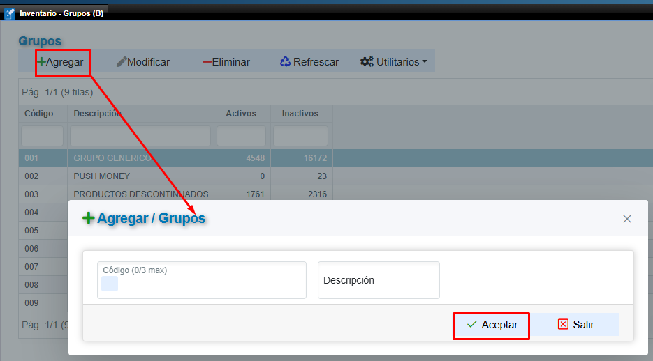
Task: Focus the Activos column filter box
Action: [241, 136]
